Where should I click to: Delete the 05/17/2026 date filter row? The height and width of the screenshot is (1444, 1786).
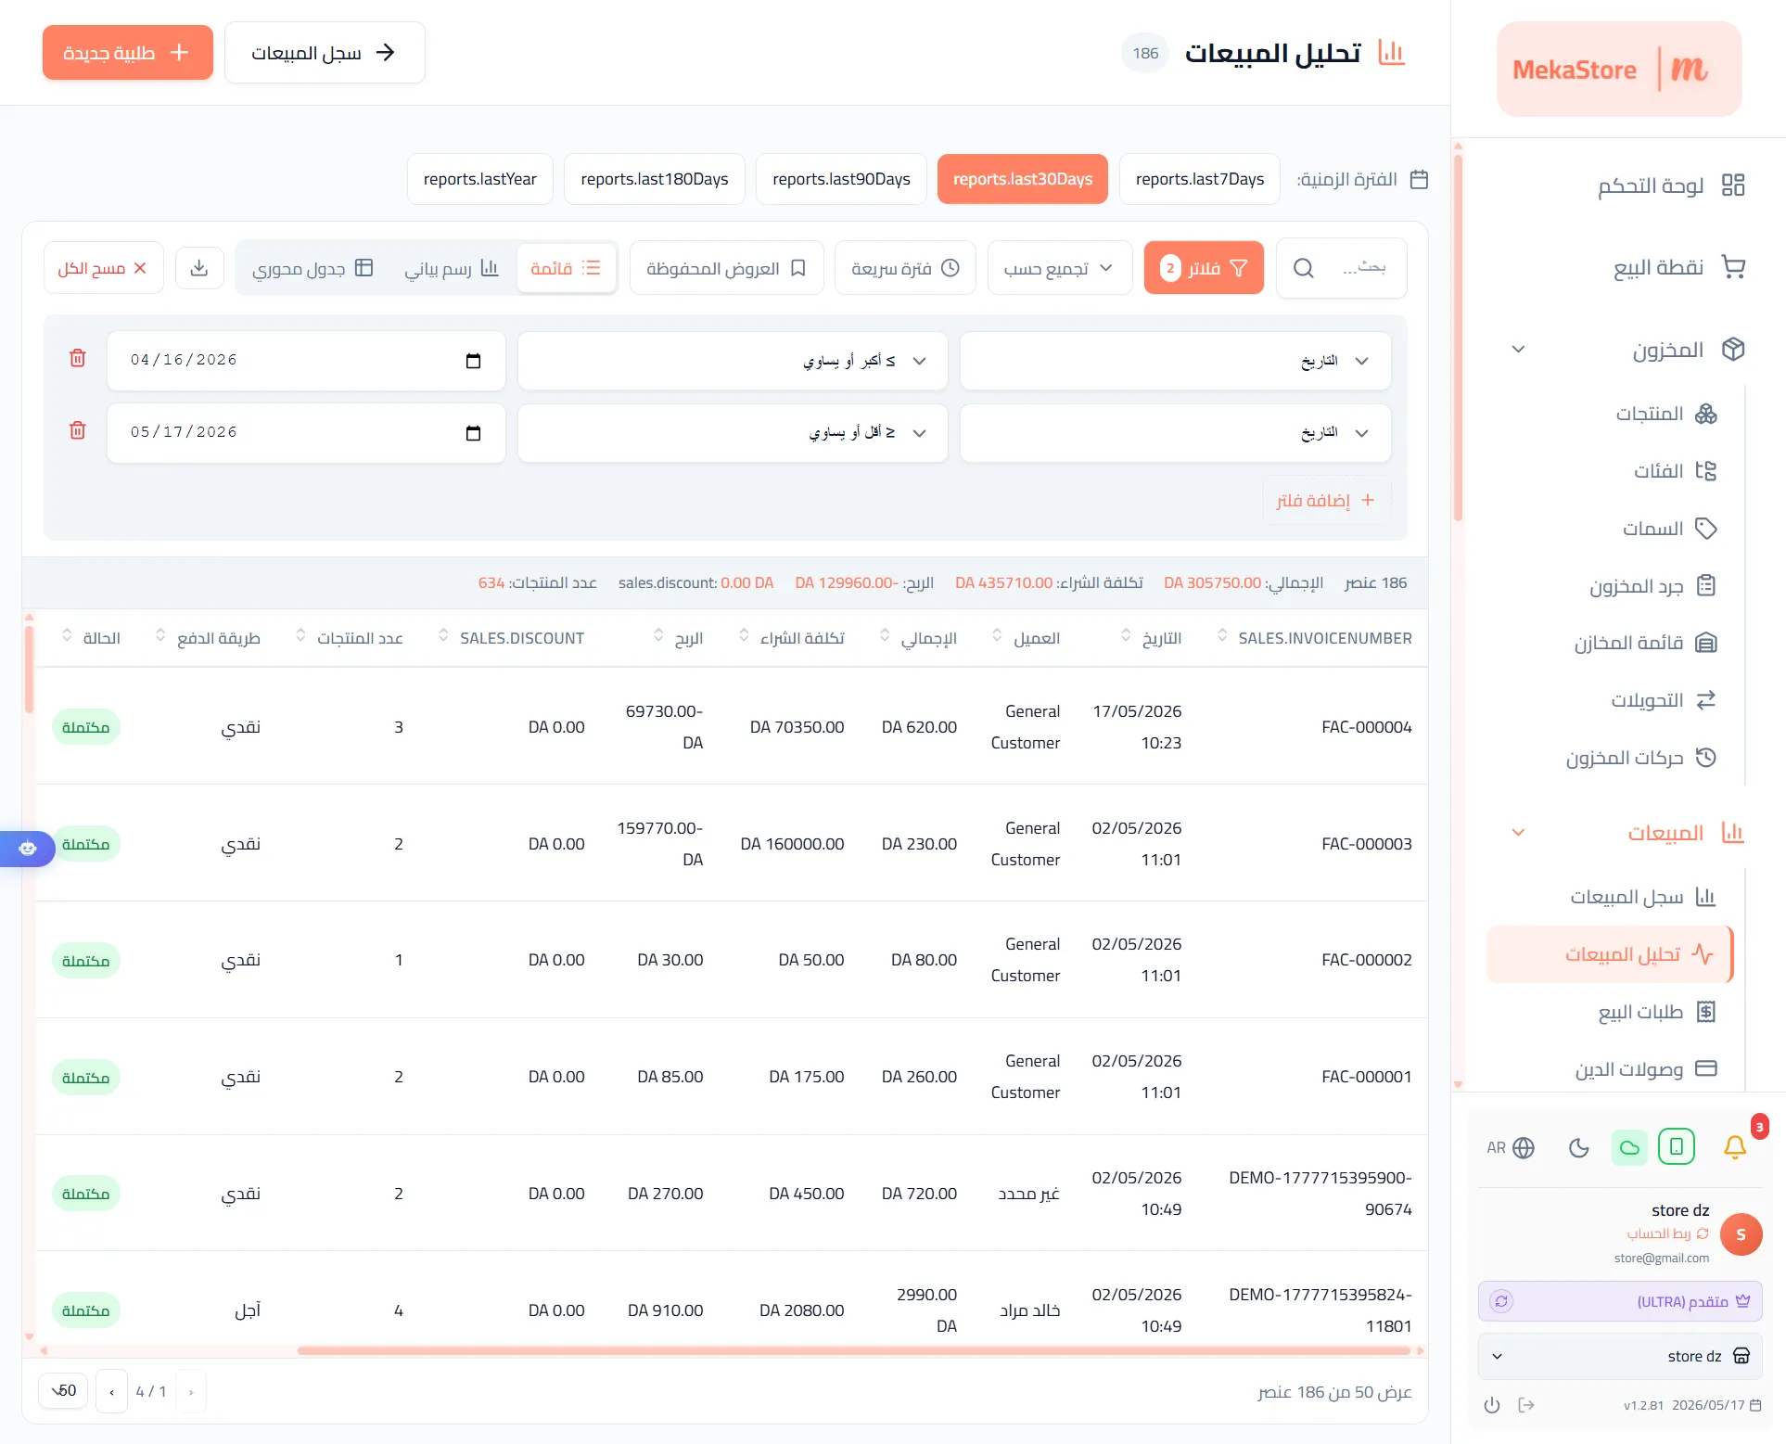pyautogui.click(x=78, y=430)
